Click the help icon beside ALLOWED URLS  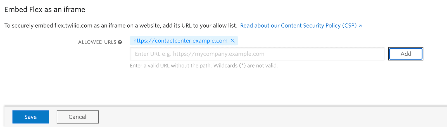[120, 42]
